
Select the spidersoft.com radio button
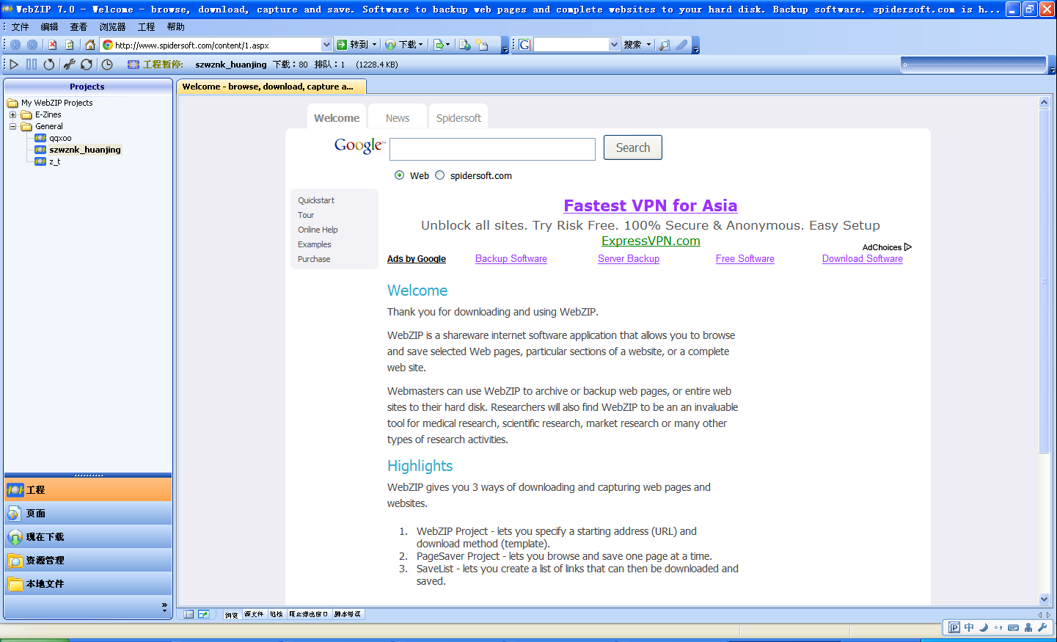pos(439,175)
